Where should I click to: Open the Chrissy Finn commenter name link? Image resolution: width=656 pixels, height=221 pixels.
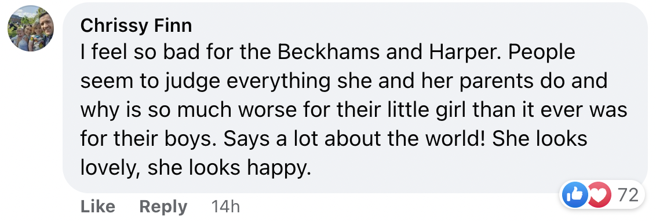[136, 26]
